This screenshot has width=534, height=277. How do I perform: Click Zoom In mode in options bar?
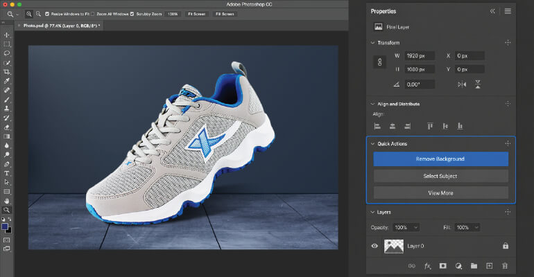(29, 14)
